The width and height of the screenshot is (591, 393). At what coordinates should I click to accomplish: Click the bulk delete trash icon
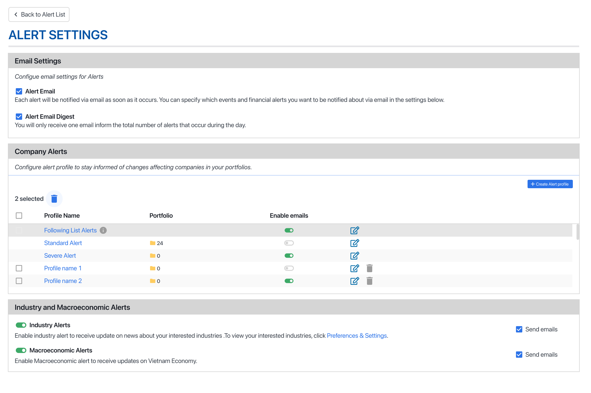tap(54, 199)
